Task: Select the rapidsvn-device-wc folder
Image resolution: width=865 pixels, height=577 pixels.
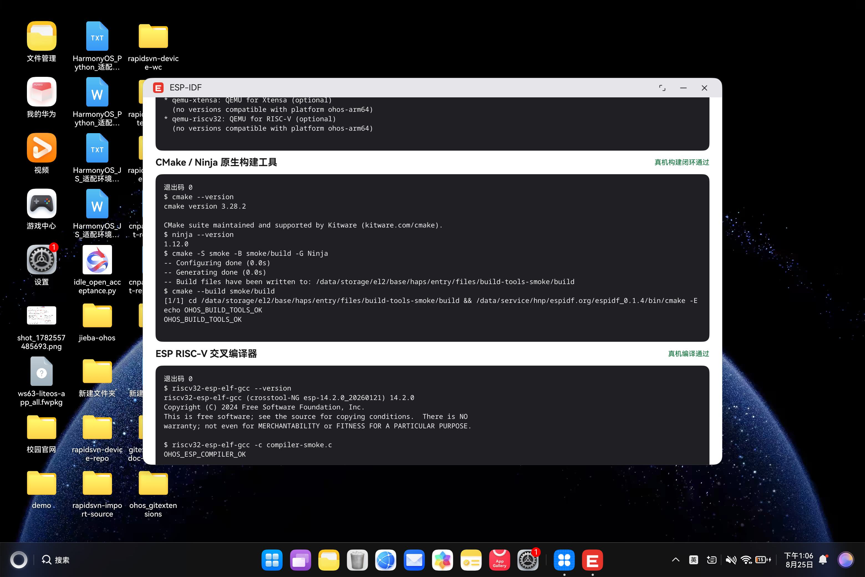Action: (153, 36)
